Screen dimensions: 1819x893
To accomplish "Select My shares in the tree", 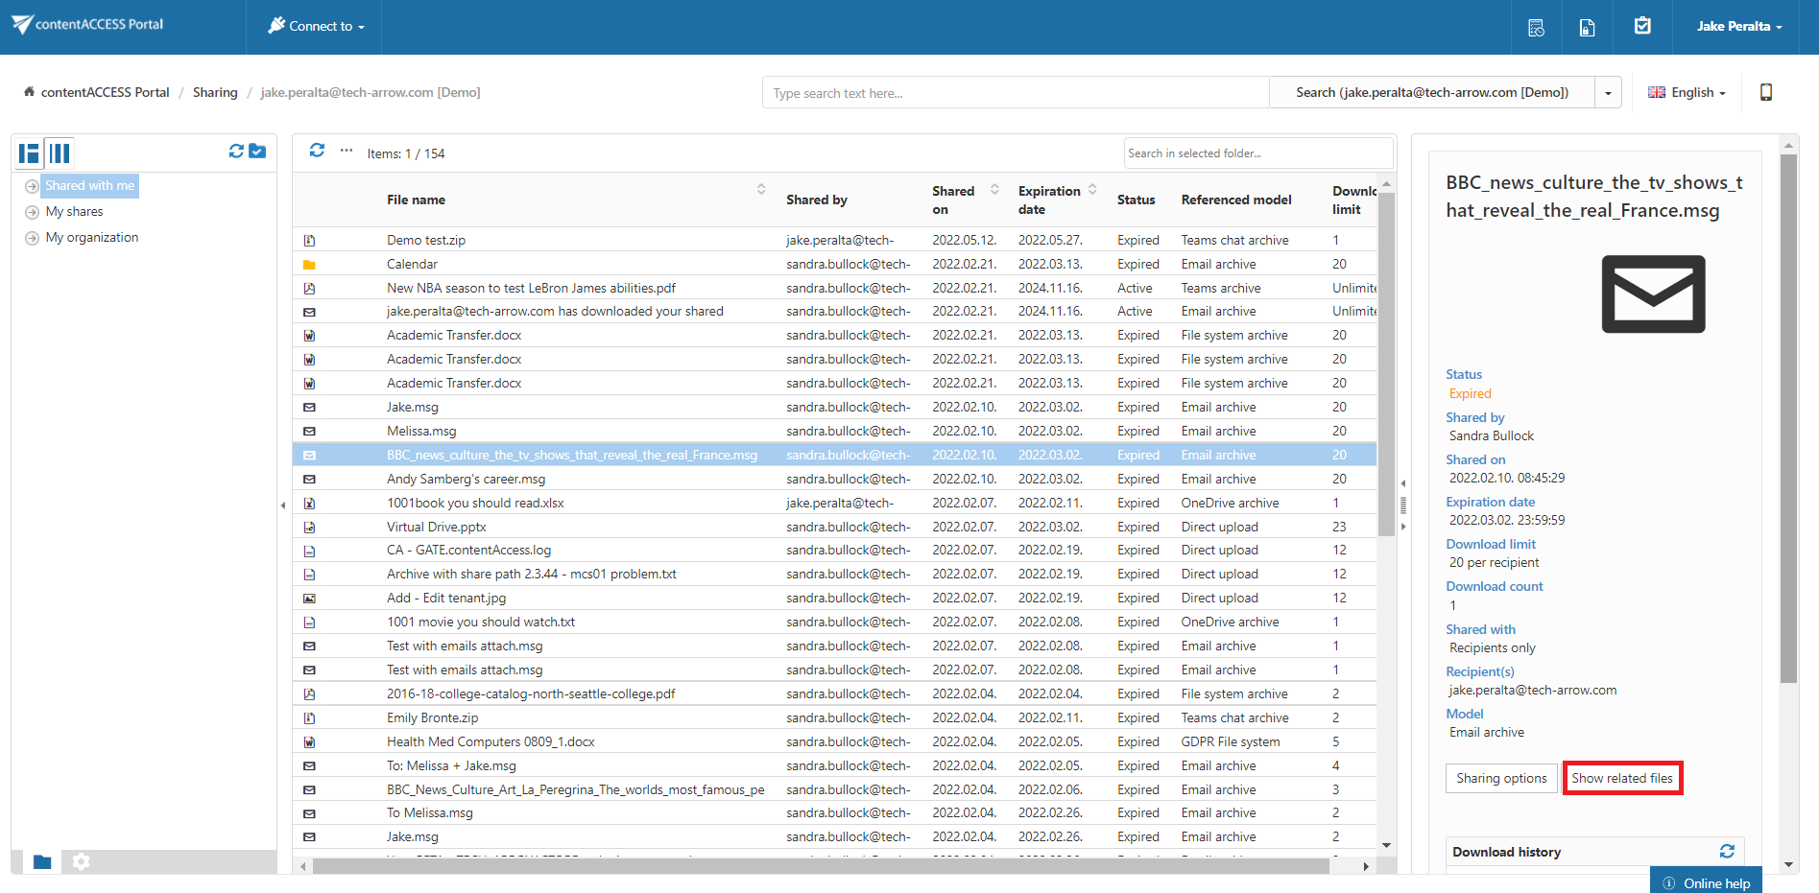I will coord(74,212).
